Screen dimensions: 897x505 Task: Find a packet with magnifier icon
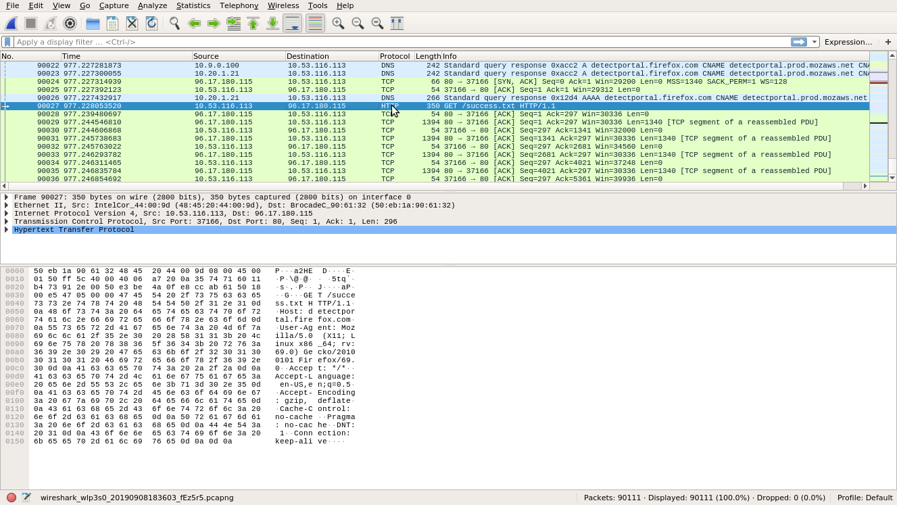174,24
